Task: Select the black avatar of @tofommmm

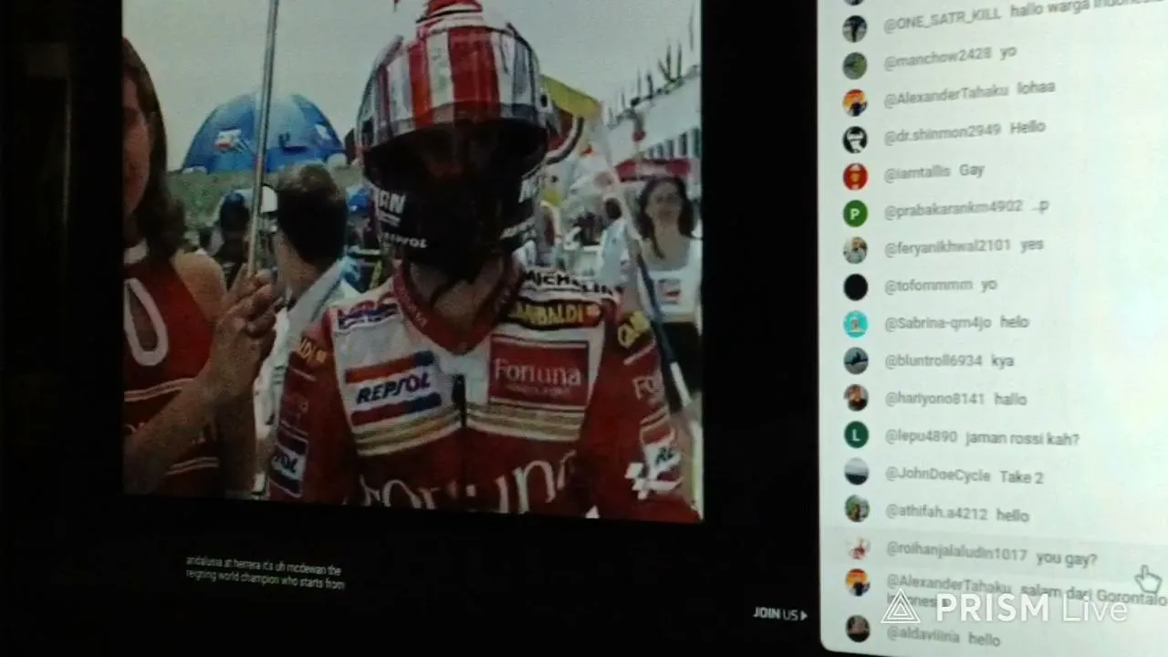Action: click(855, 287)
